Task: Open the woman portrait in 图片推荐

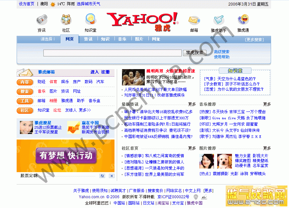Action: [206, 161]
